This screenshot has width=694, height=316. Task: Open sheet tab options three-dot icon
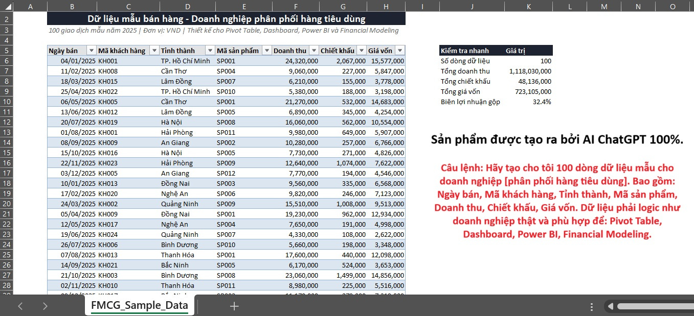(592, 306)
